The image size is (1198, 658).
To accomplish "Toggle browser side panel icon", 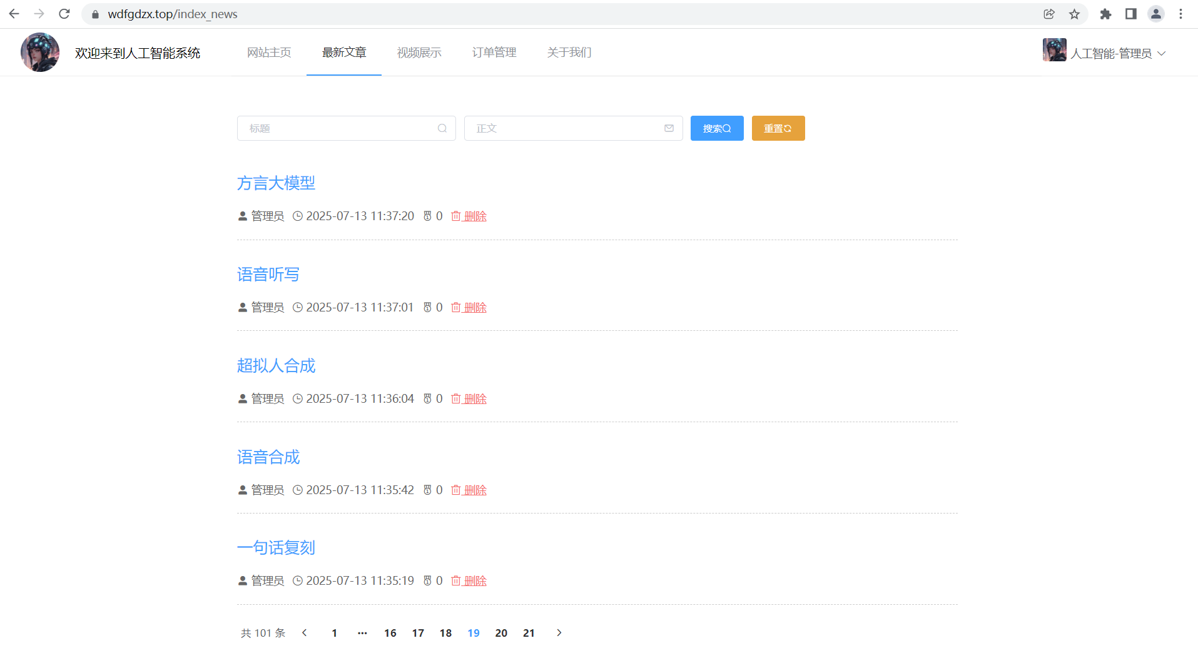I will (1130, 14).
